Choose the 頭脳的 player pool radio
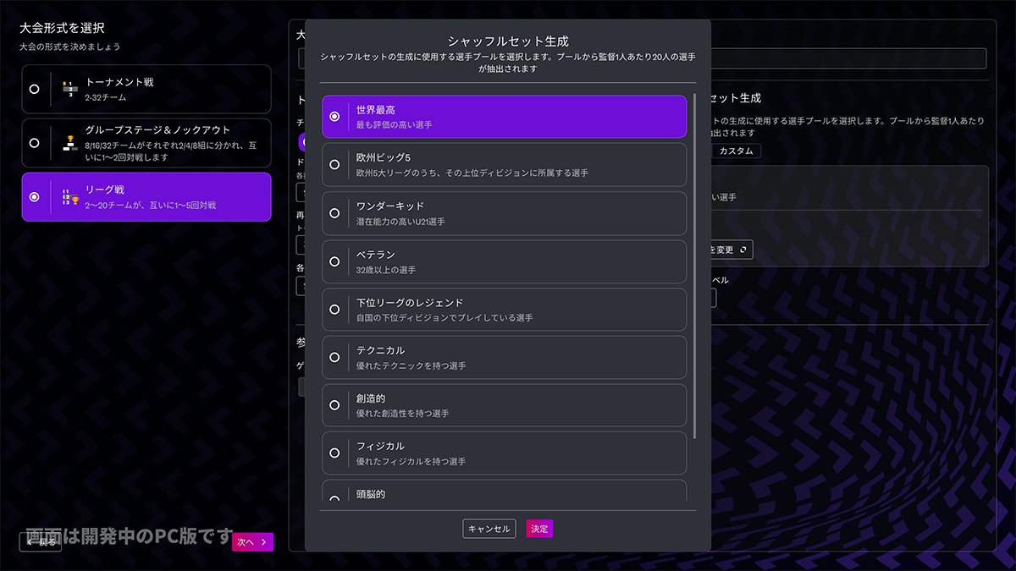The height and width of the screenshot is (571, 1016). click(334, 498)
